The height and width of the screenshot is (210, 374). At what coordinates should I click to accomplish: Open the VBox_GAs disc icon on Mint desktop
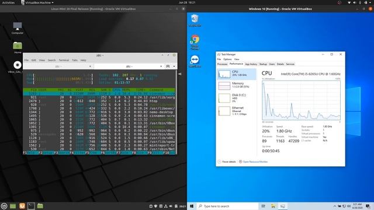(x=16, y=66)
